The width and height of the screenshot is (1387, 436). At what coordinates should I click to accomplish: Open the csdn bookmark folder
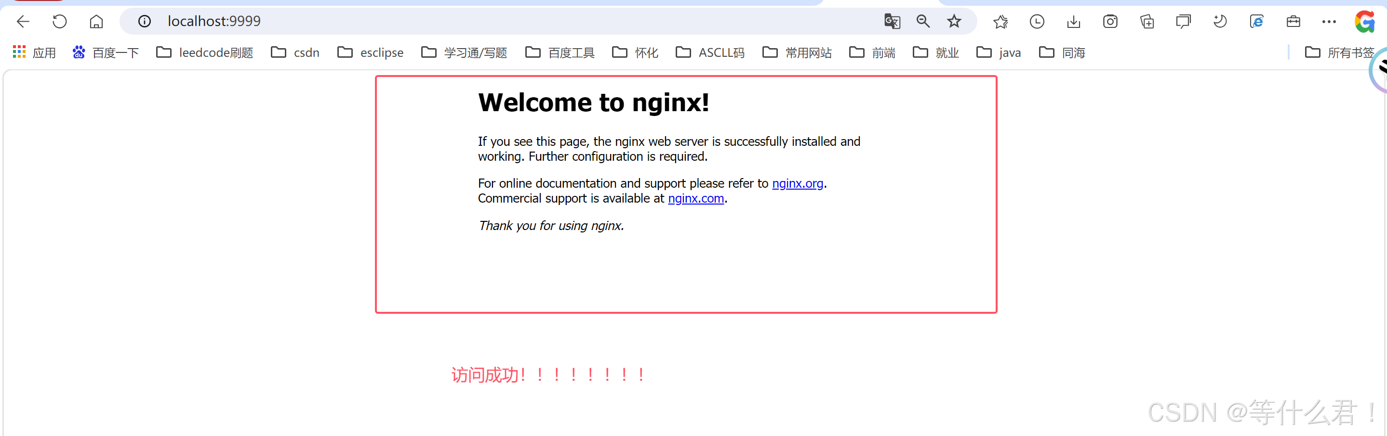295,52
